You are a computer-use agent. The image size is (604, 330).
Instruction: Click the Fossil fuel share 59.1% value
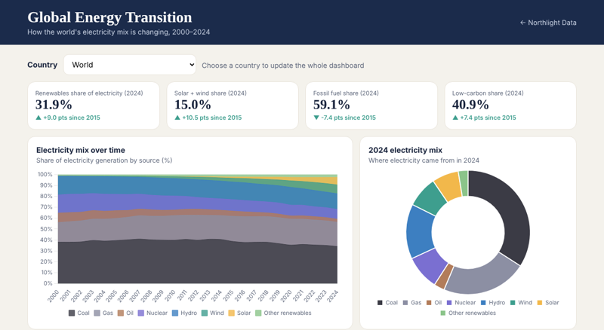click(331, 105)
